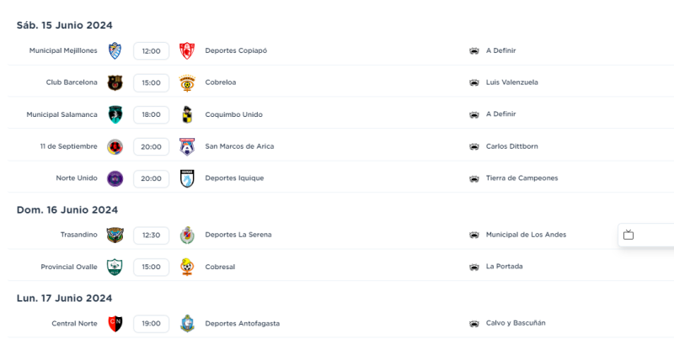Viewport: 674px width, 360px height.
Task: Open the 18:00 Salamanca vs Coquimbo match
Action: 151,114
